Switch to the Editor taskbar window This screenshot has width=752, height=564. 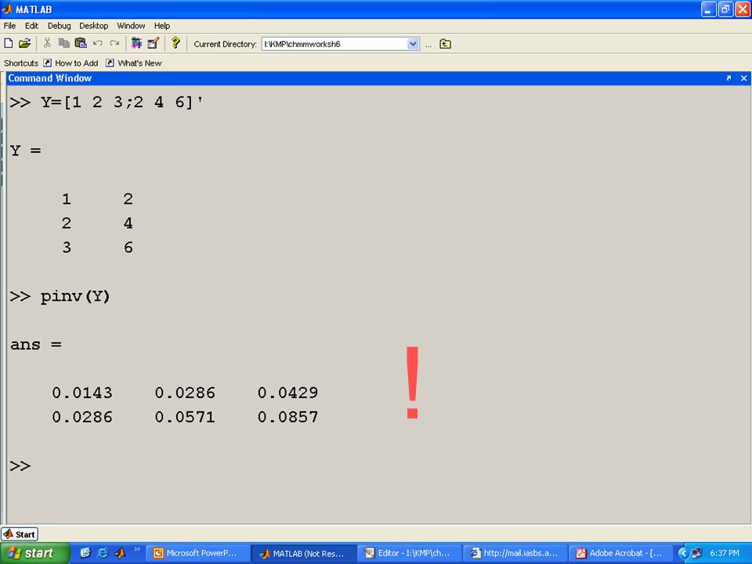pyautogui.click(x=409, y=554)
